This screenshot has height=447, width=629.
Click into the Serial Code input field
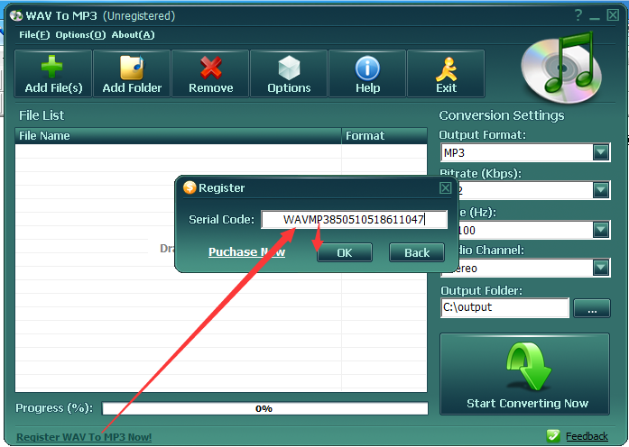click(355, 220)
